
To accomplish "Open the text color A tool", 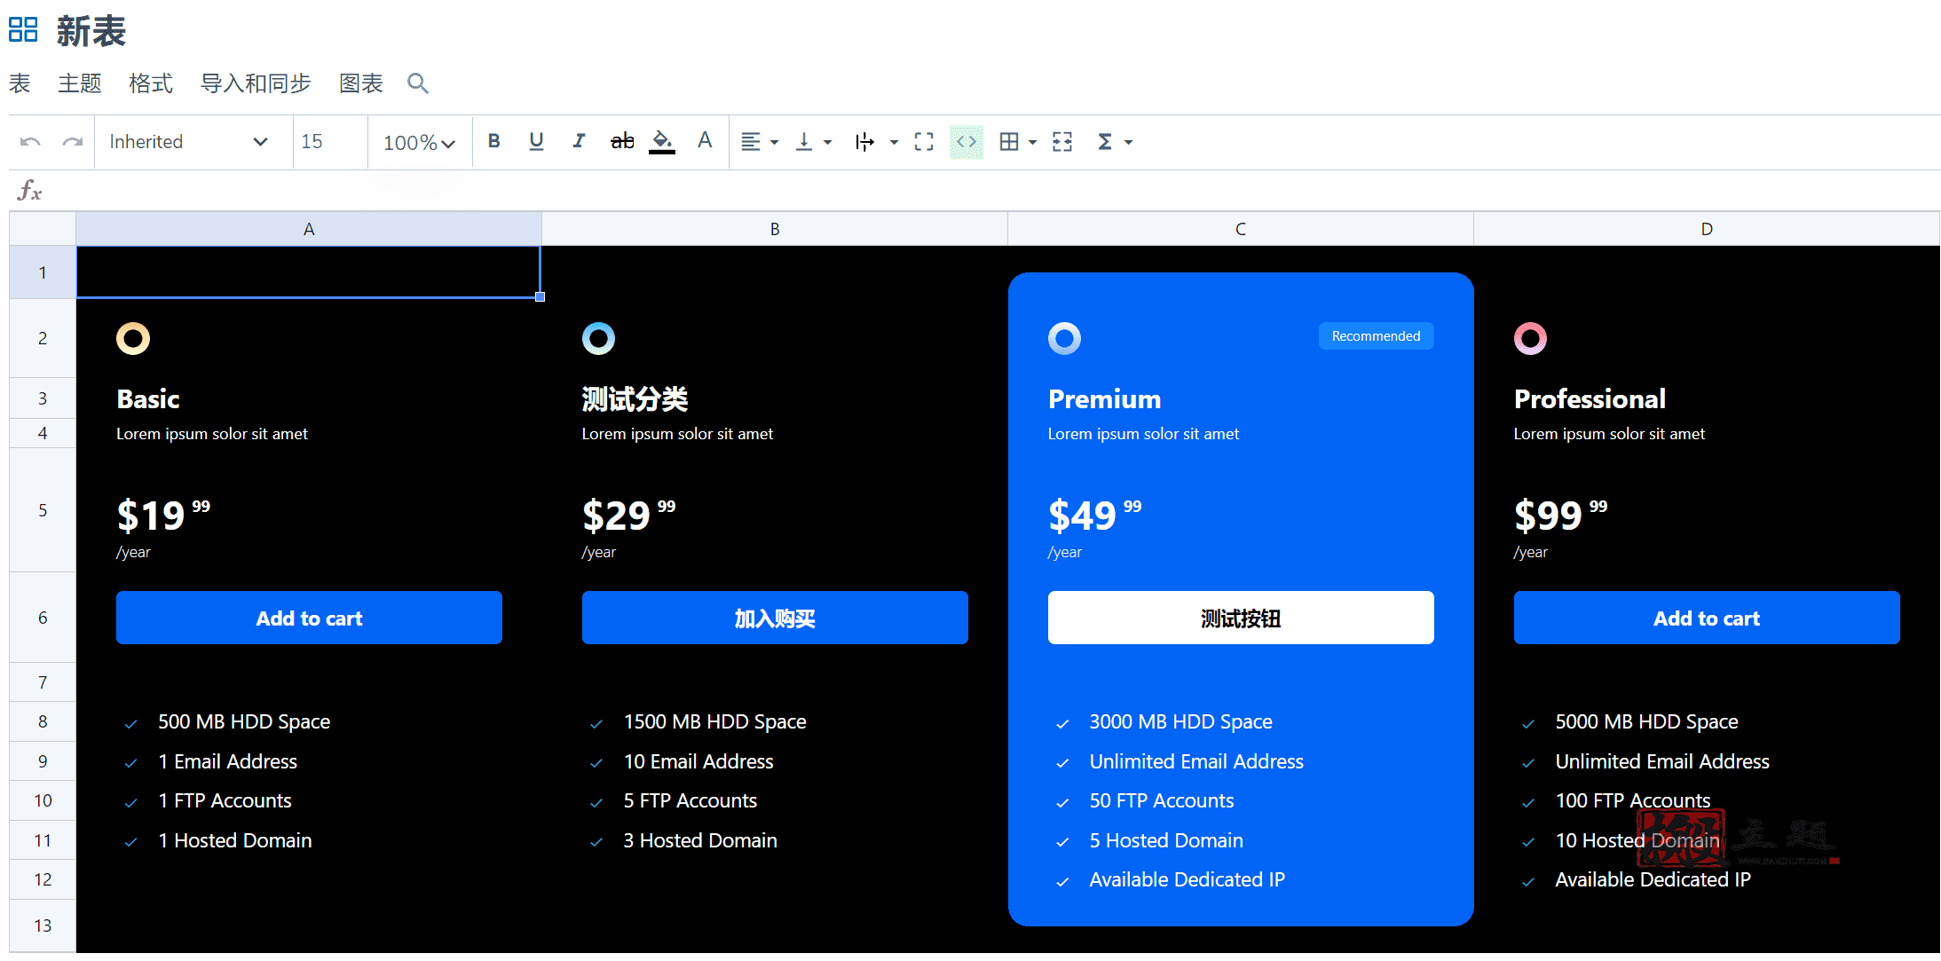I will coord(705,140).
